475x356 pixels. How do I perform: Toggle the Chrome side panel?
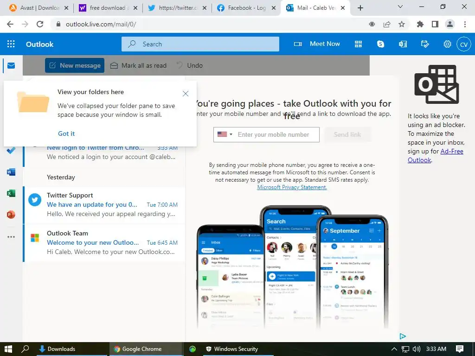[x=435, y=24]
